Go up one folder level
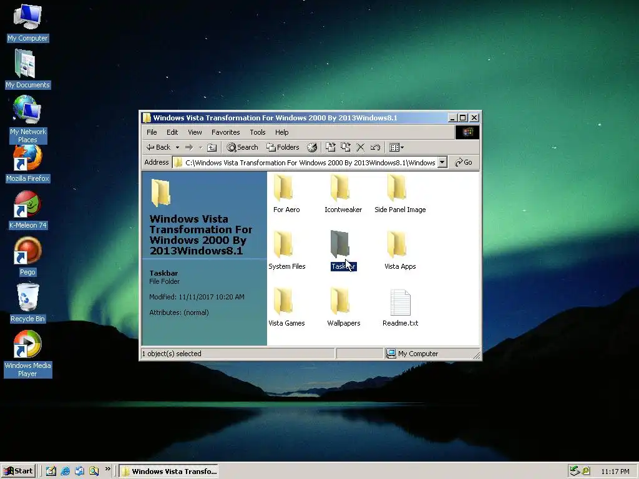 (212, 147)
